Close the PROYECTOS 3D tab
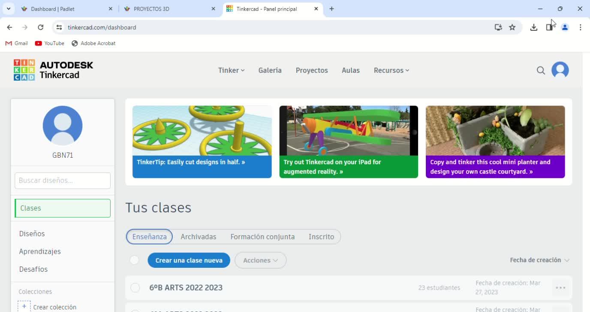The image size is (590, 312). point(214,9)
